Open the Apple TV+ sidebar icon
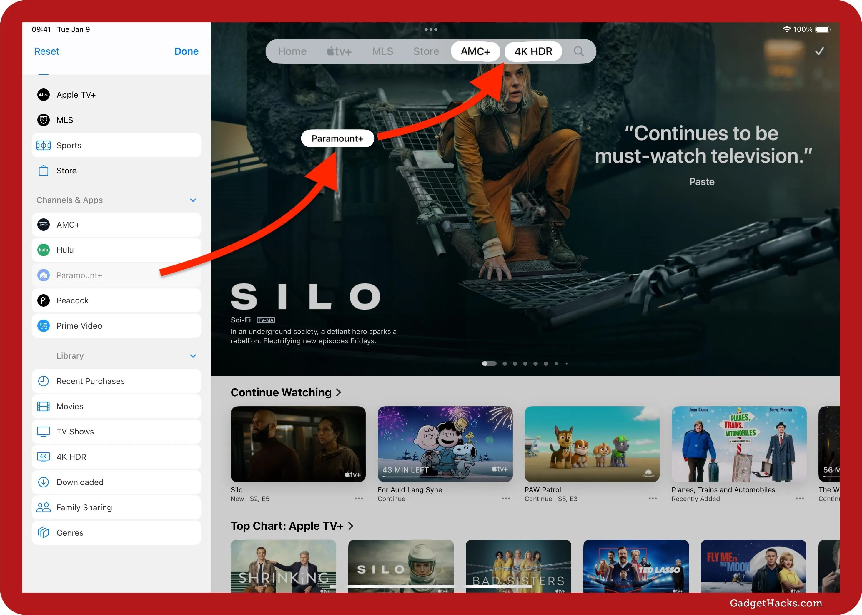 (44, 95)
